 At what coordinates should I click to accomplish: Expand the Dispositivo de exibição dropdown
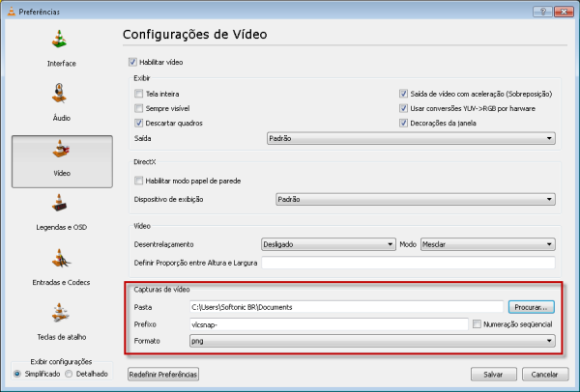415,199
